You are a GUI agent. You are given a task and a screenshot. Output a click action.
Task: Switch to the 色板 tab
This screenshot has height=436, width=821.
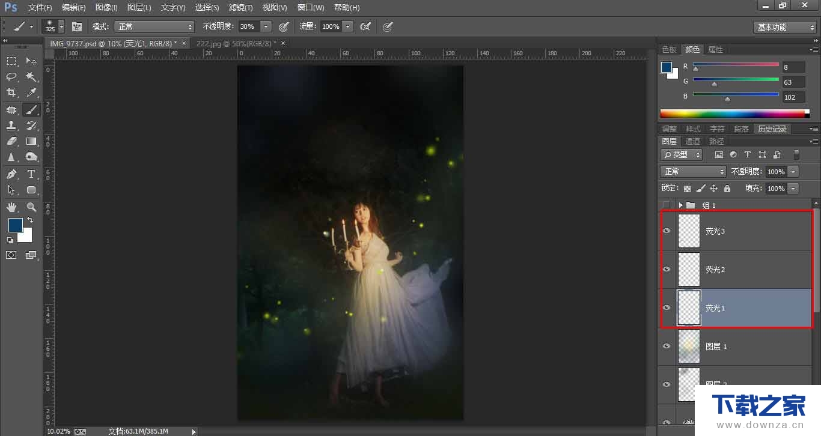tap(669, 49)
